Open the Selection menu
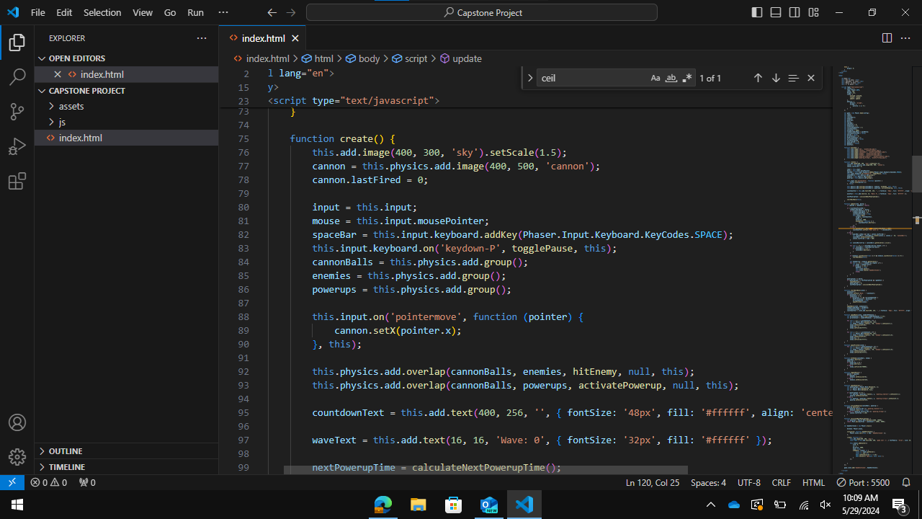Image resolution: width=922 pixels, height=519 pixels. pos(102,12)
